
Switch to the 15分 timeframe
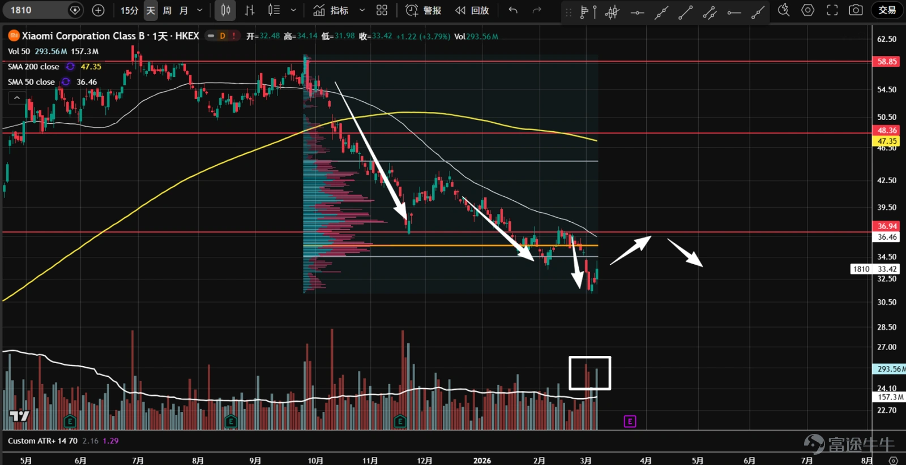[x=129, y=10]
